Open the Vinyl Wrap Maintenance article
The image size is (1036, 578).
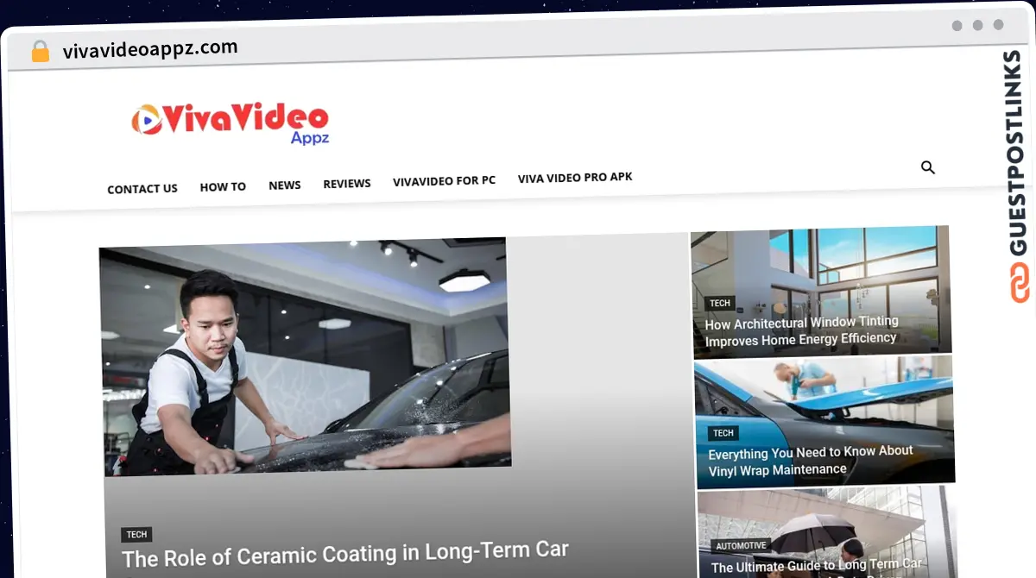click(x=810, y=461)
